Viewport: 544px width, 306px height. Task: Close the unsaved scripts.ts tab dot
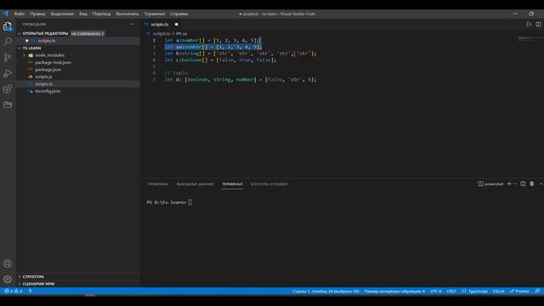tap(176, 25)
